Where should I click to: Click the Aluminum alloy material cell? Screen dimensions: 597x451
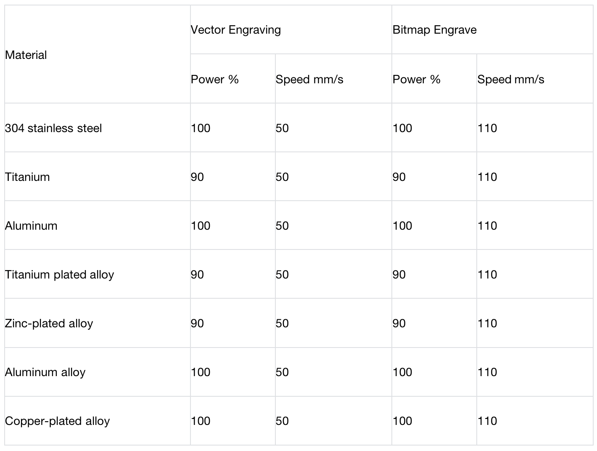click(45, 372)
